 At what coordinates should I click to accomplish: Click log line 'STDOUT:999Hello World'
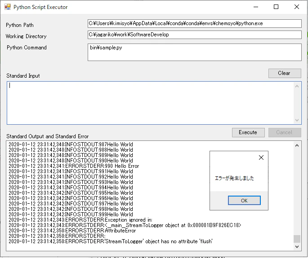tap(71, 214)
